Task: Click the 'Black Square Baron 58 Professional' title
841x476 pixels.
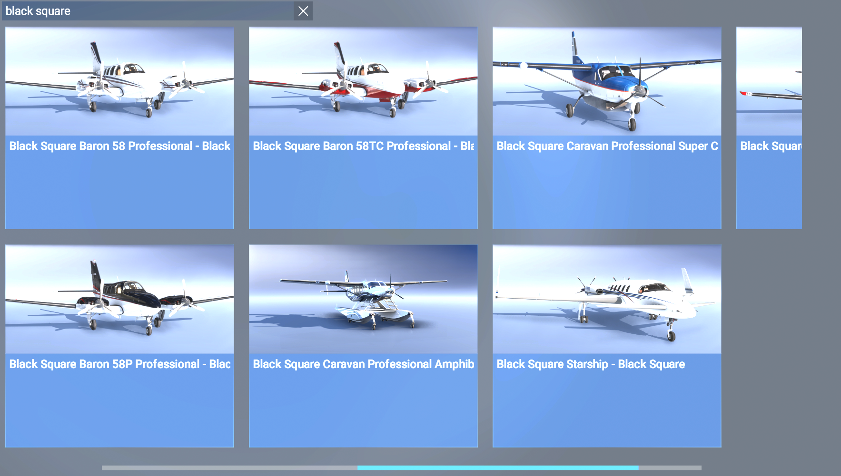Action: (x=119, y=146)
